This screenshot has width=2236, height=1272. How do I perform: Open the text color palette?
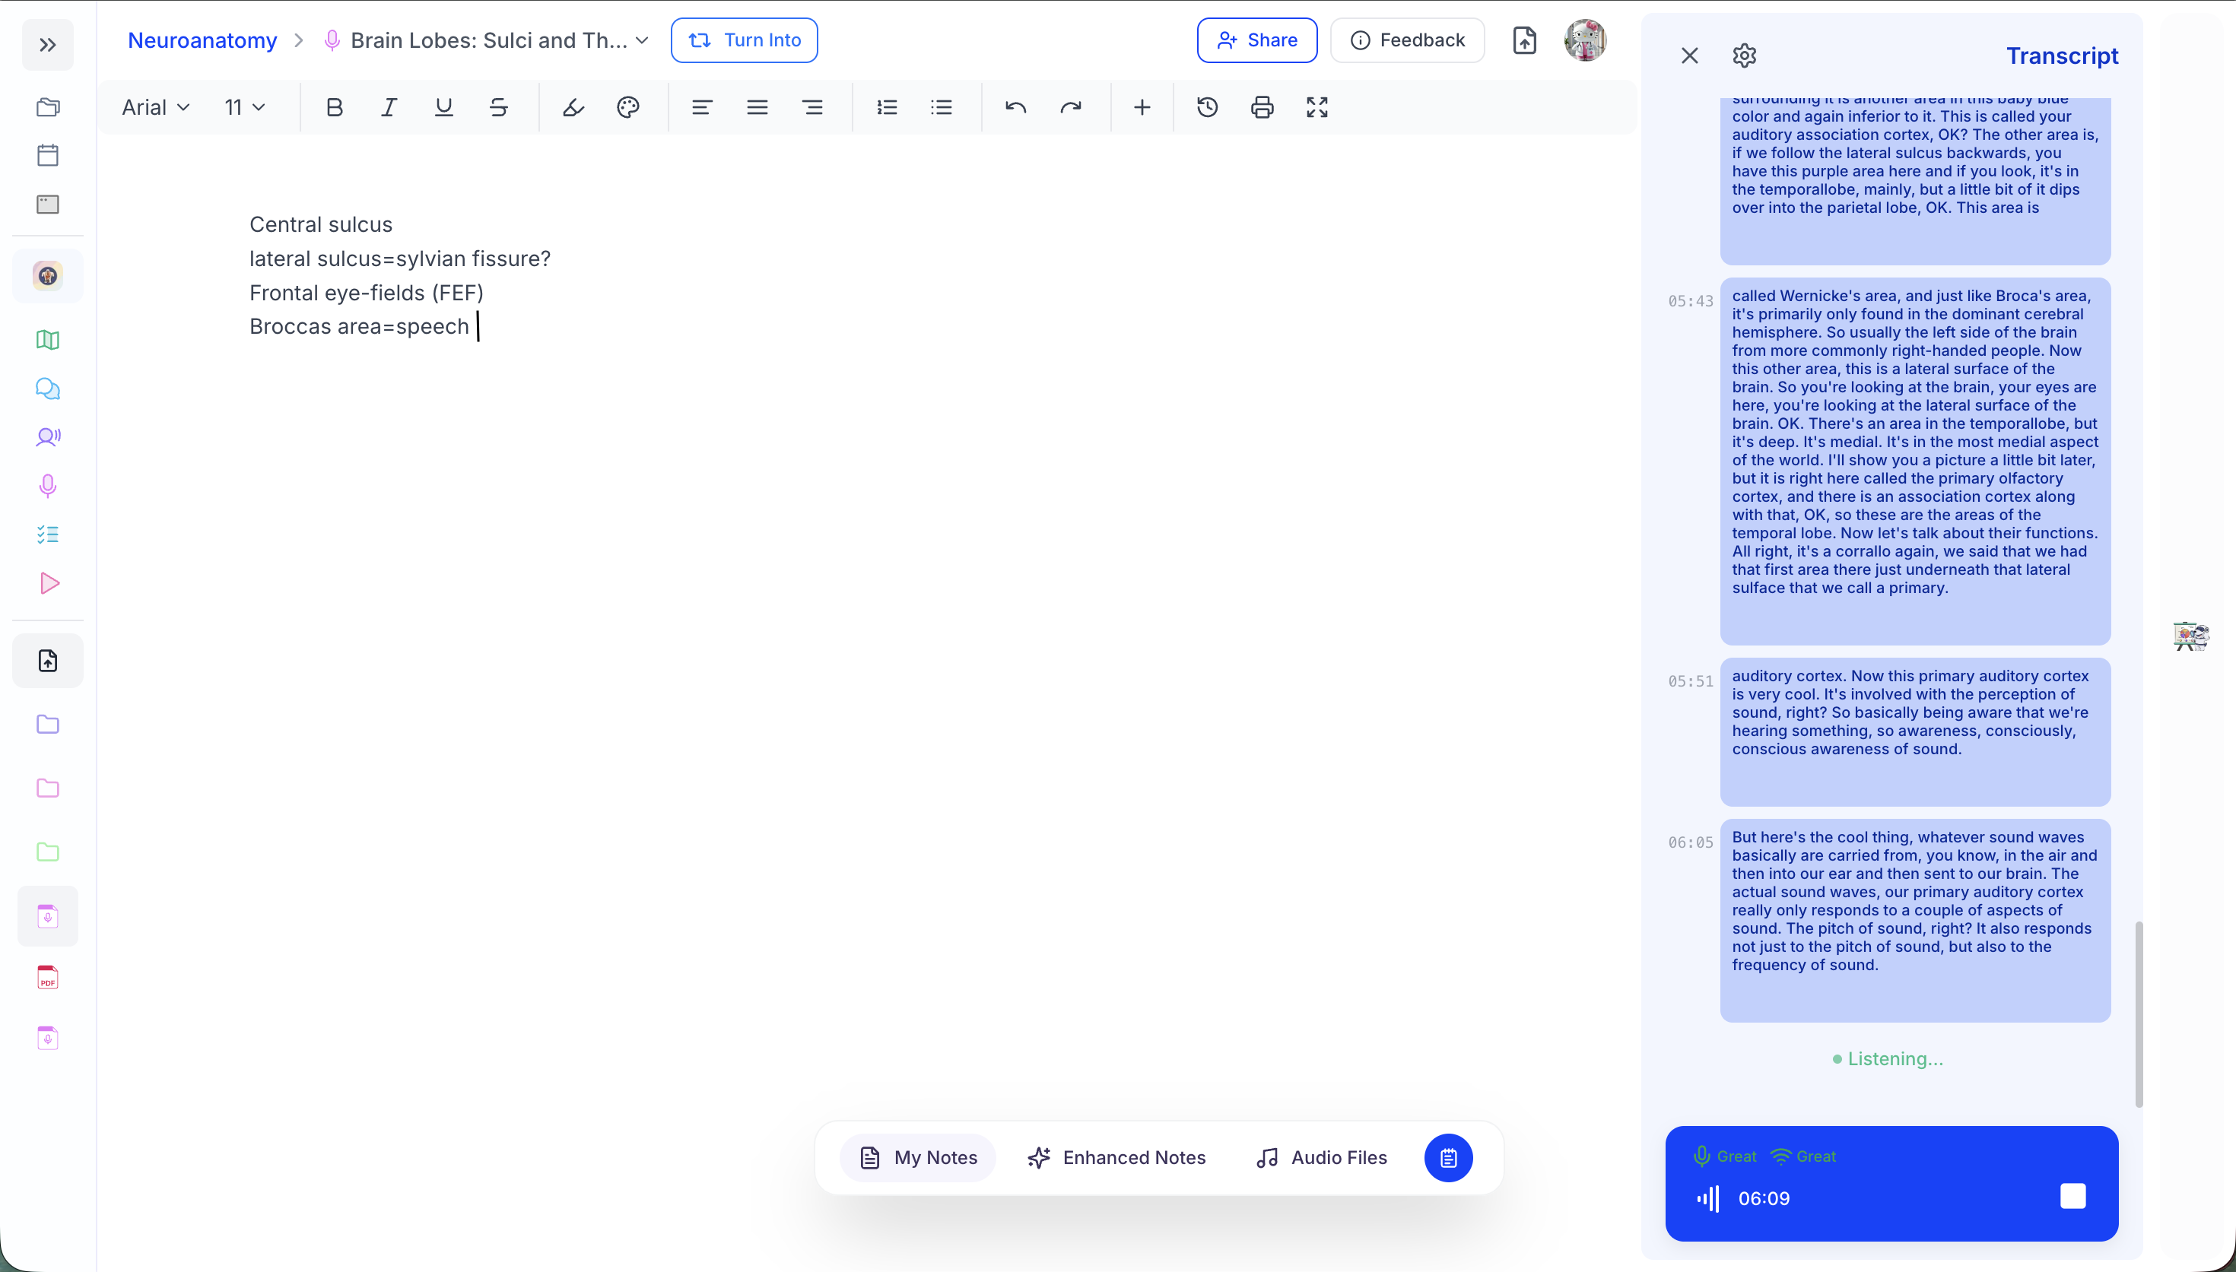628,107
